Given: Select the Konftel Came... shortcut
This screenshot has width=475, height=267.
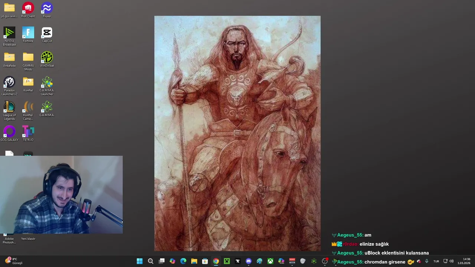Looking at the screenshot, I should [28, 111].
